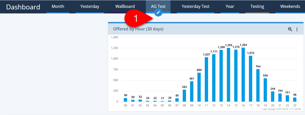Click the hour 11 bar labeled 1,037
The image size is (305, 115).
pos(207,79)
